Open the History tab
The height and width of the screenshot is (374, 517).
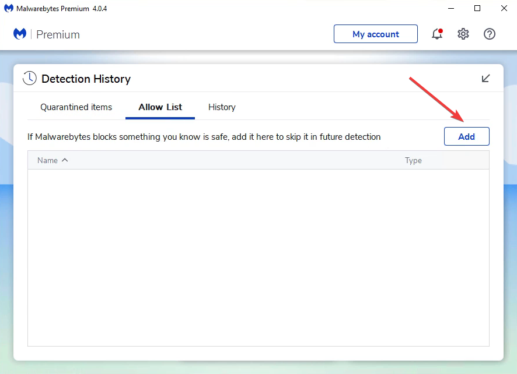pos(222,107)
